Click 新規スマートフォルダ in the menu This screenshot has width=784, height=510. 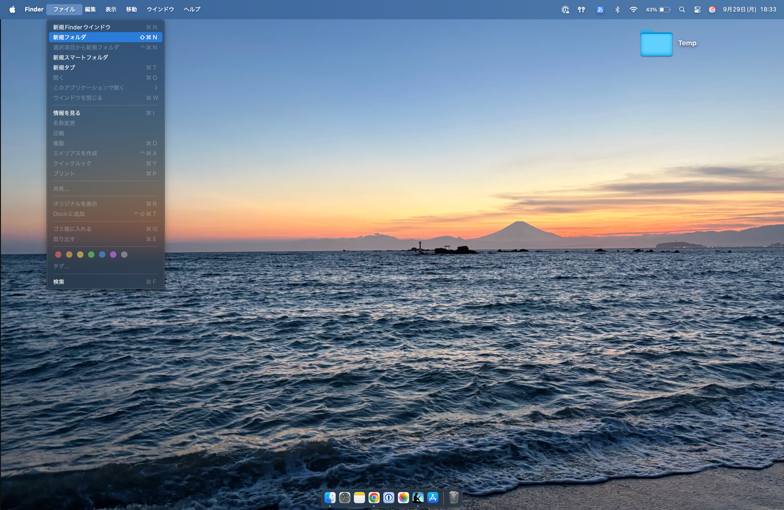[80, 58]
